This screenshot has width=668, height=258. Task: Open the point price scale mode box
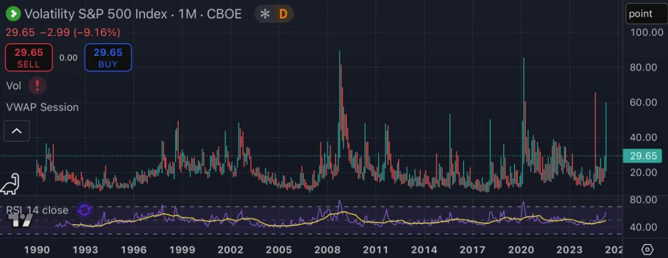(646, 13)
